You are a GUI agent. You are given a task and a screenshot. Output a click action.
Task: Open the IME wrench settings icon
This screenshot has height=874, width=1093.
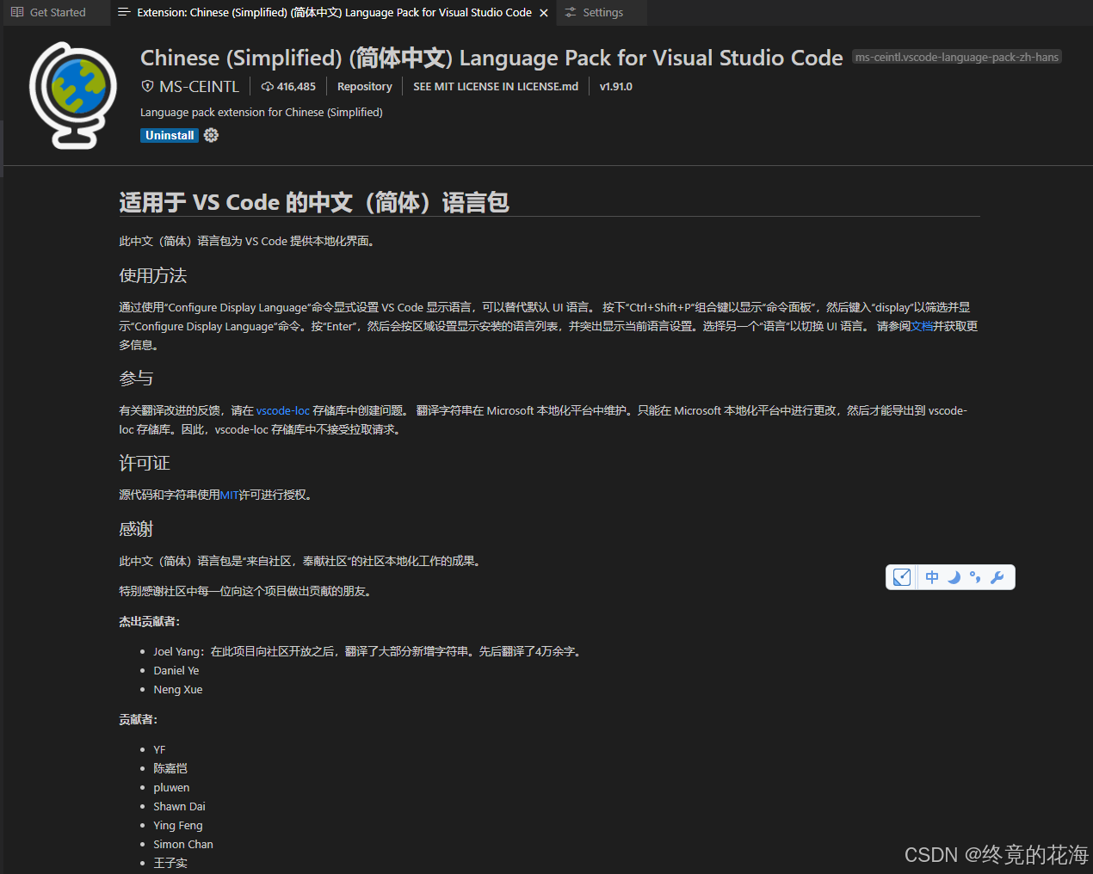point(997,577)
